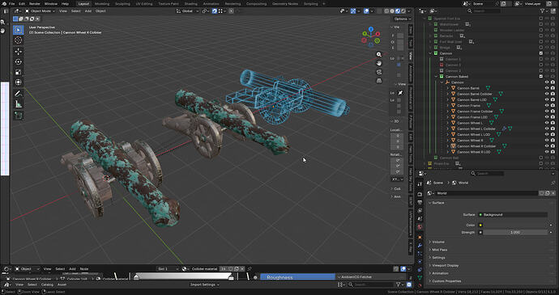Click the Blender logo menu
Image resolution: width=559 pixels, height=295 pixels.
[x=4, y=3]
